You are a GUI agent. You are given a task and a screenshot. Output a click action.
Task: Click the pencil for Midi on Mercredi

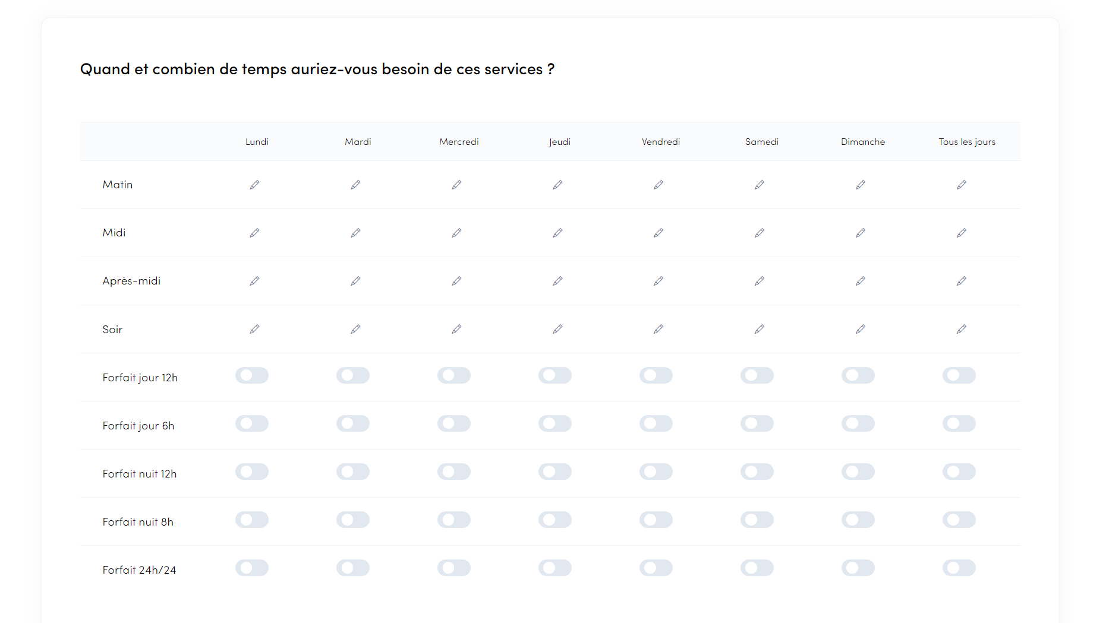456,233
